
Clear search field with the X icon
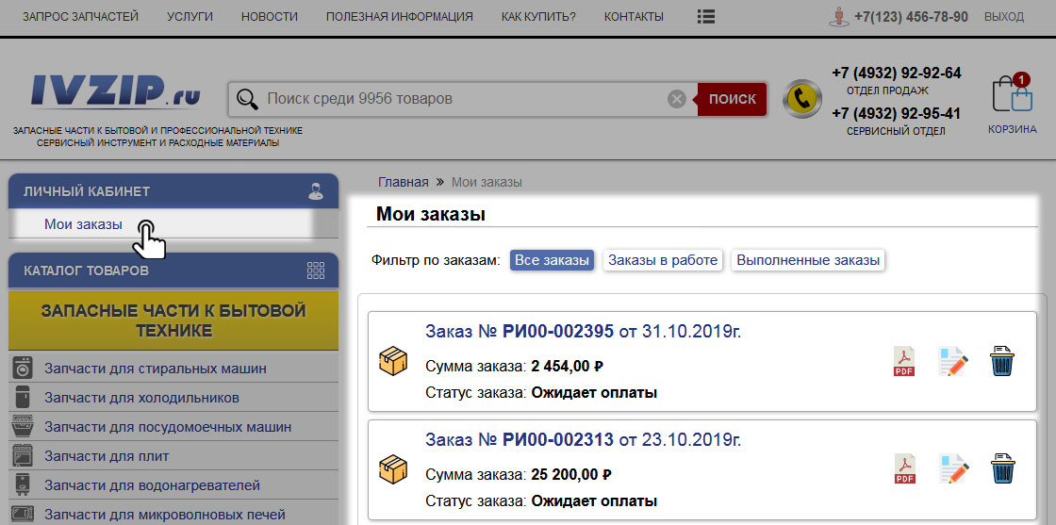[x=676, y=99]
